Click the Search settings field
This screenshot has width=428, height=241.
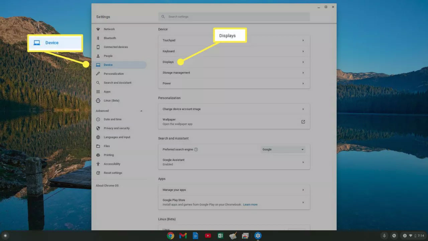(x=234, y=17)
